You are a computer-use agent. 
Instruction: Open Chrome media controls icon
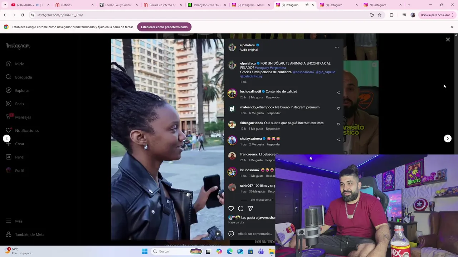tap(404, 15)
